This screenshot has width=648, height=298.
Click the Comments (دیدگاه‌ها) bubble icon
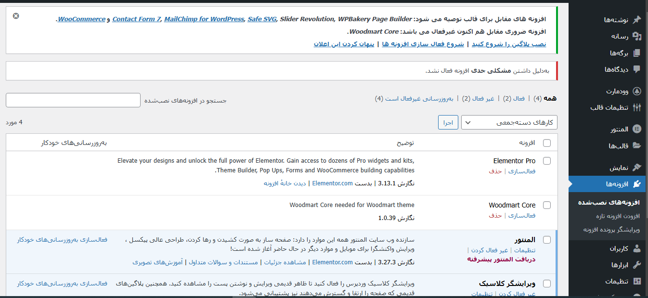click(636, 69)
